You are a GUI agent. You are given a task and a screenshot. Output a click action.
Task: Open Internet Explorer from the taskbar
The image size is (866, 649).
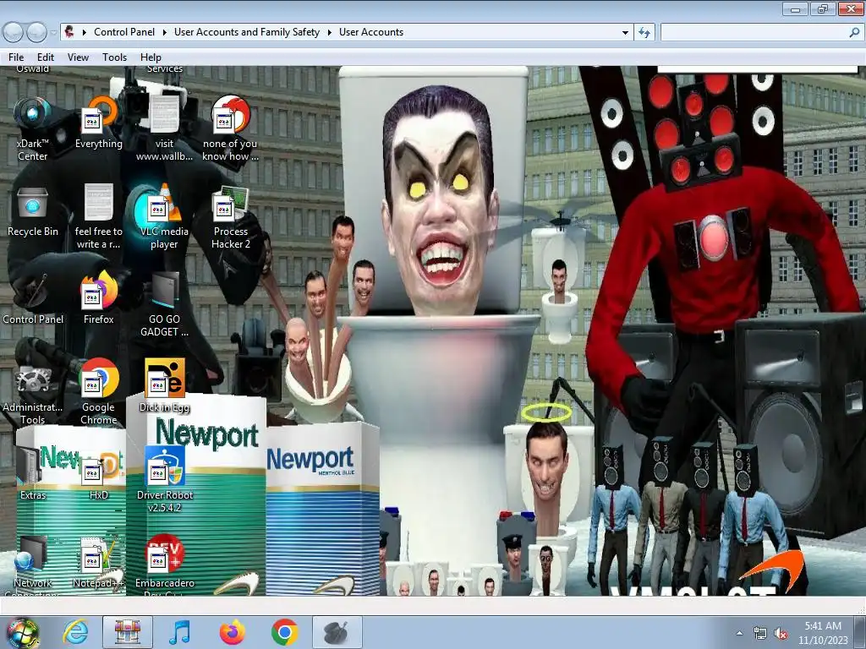(75, 632)
